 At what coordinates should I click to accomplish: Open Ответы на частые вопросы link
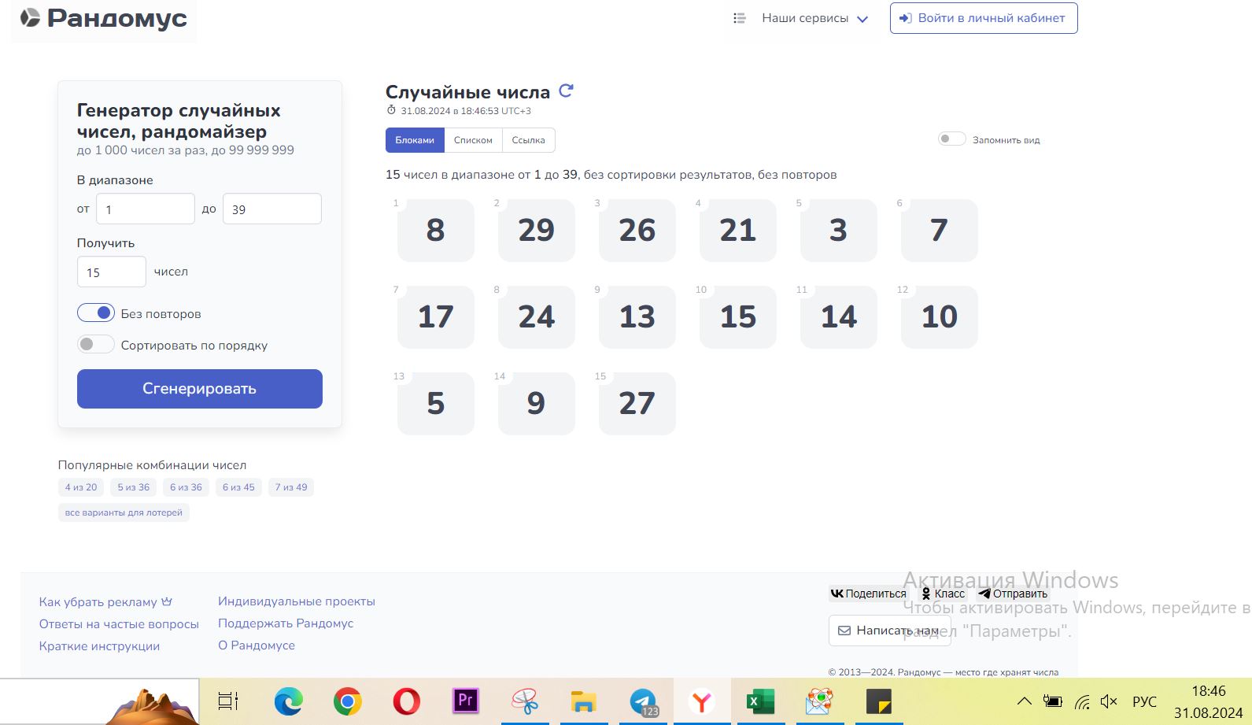click(119, 623)
